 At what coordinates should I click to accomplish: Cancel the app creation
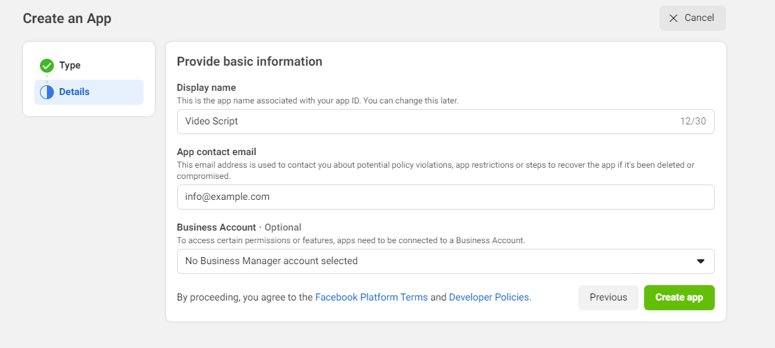(x=692, y=18)
